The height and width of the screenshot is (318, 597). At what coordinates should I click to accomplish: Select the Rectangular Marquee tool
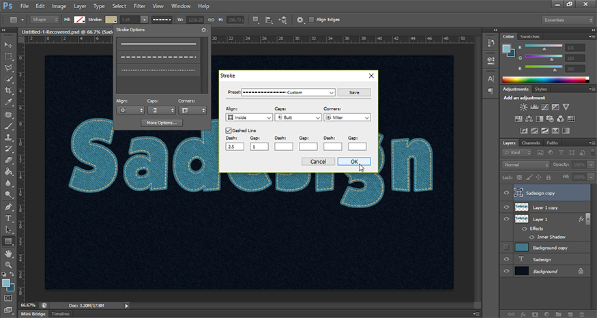pyautogui.click(x=8, y=57)
